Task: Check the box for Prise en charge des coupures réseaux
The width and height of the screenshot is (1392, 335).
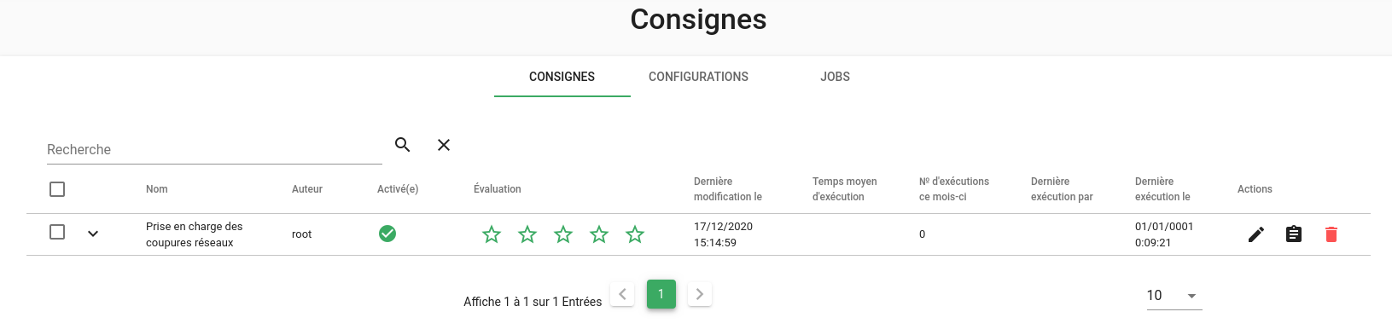Action: [57, 232]
